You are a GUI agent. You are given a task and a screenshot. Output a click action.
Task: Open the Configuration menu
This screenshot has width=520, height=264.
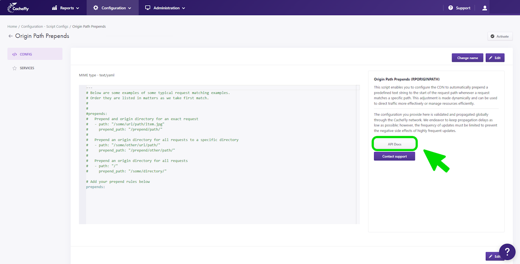tap(112, 8)
